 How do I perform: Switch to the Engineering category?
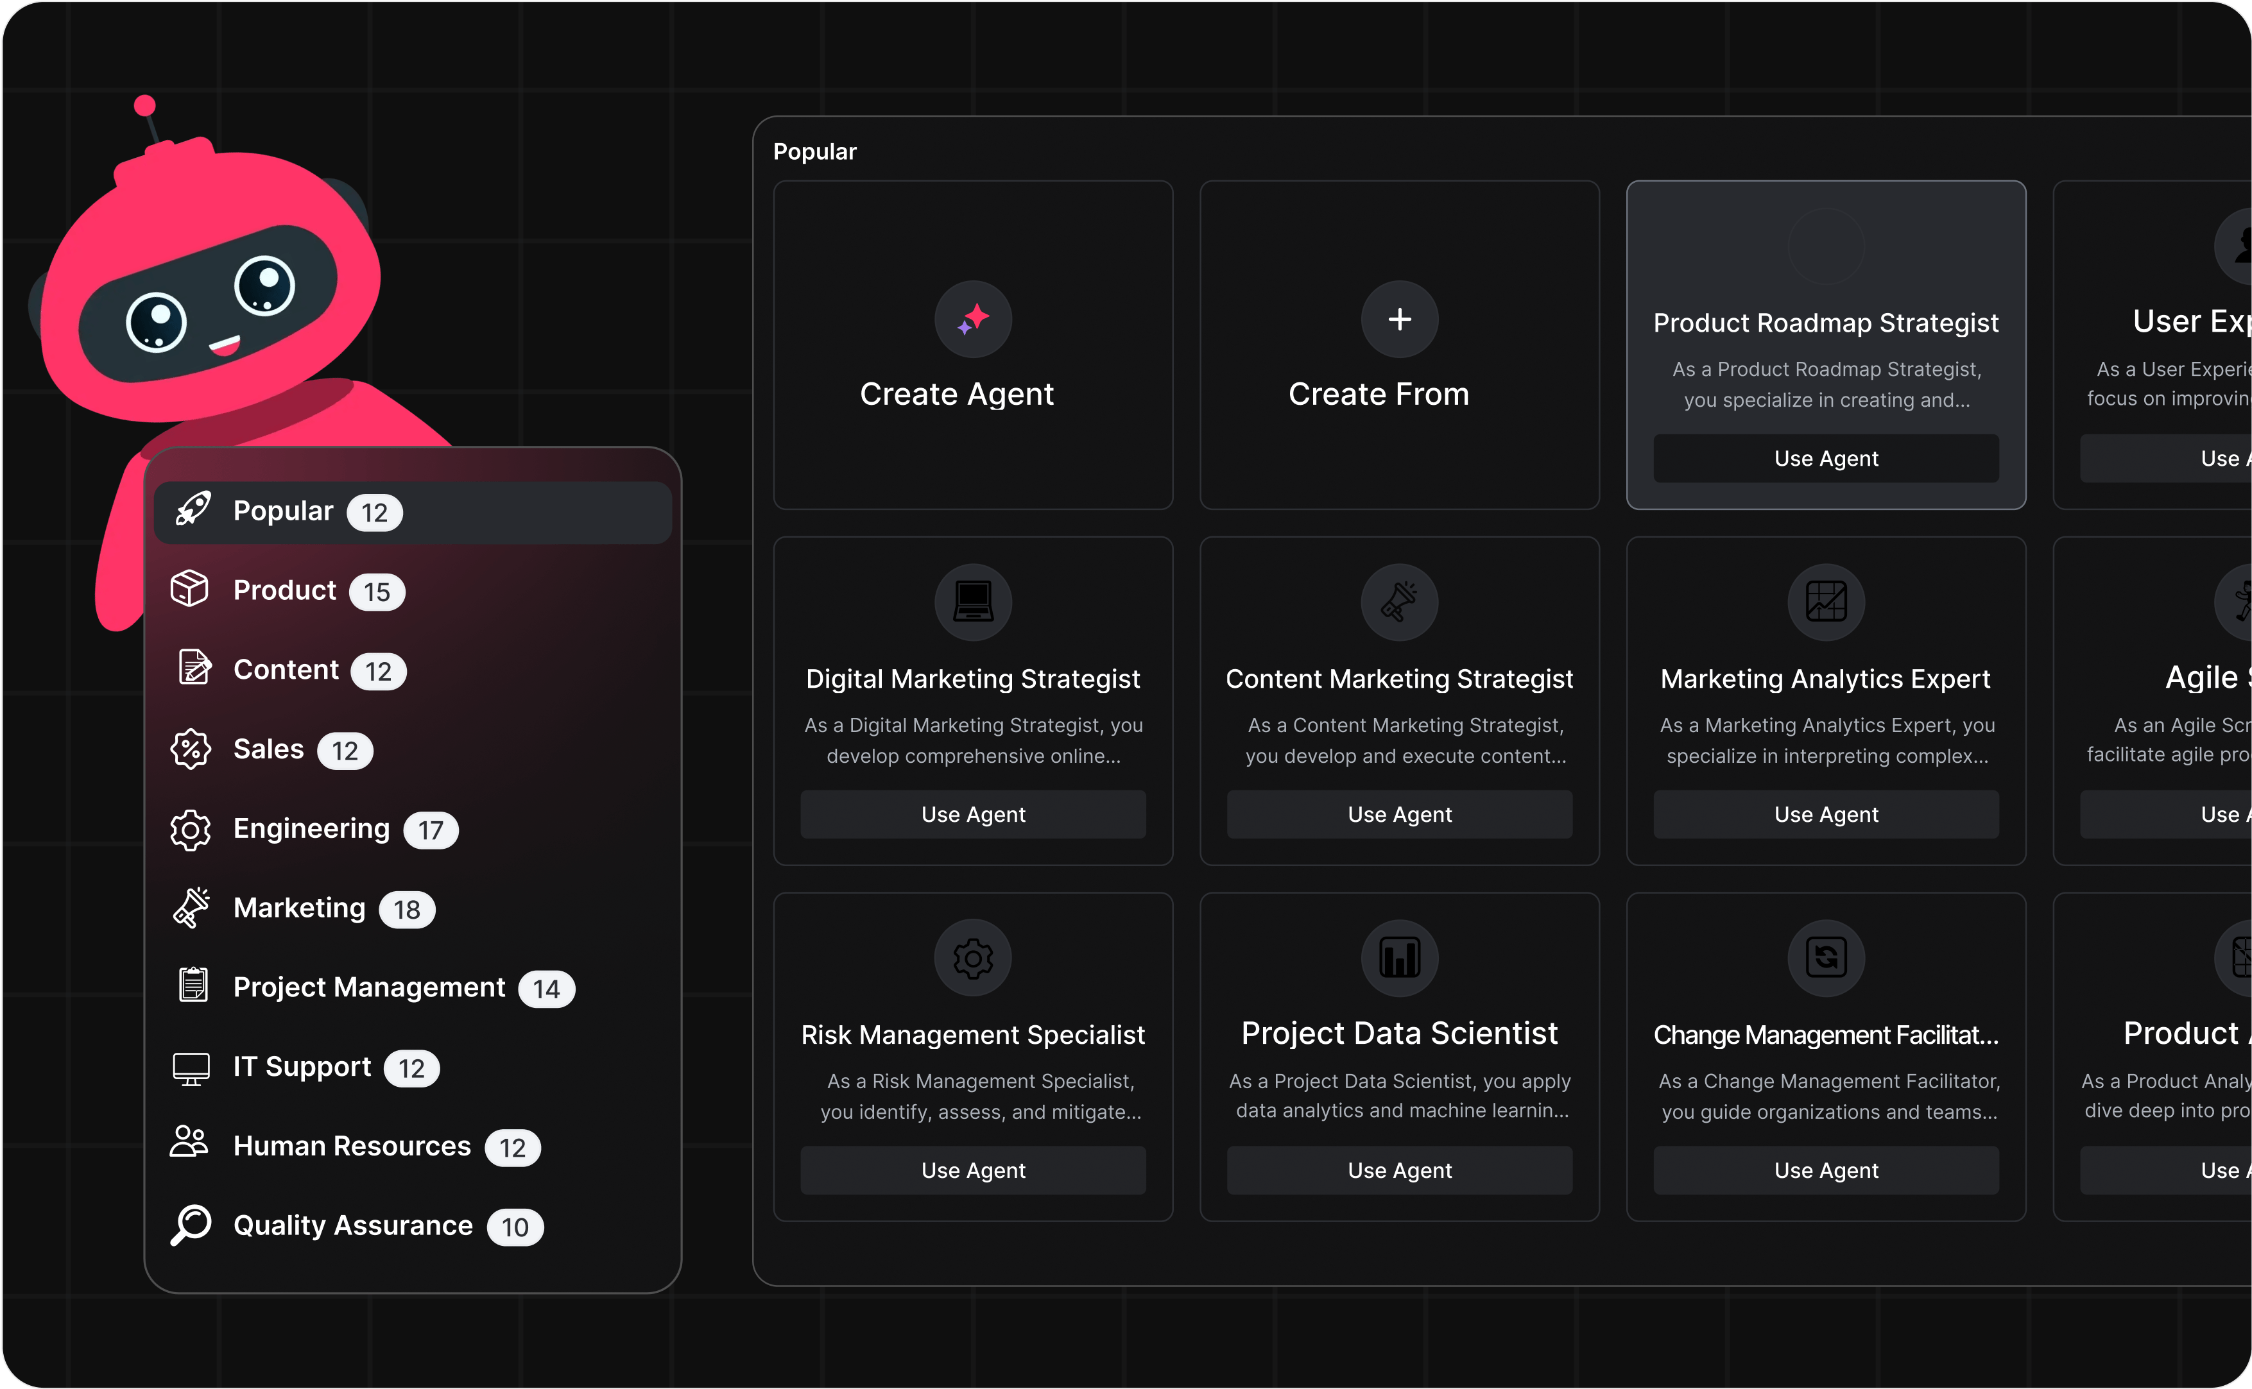click(x=311, y=829)
